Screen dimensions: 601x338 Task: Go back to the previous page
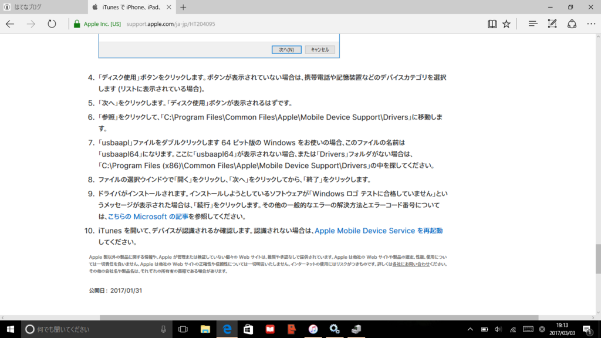(x=10, y=23)
